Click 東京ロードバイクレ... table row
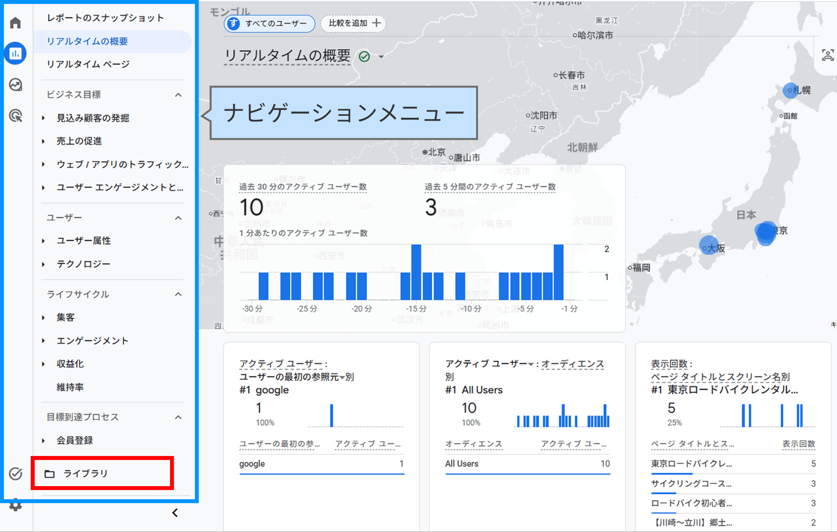This screenshot has width=837, height=532. 733,464
